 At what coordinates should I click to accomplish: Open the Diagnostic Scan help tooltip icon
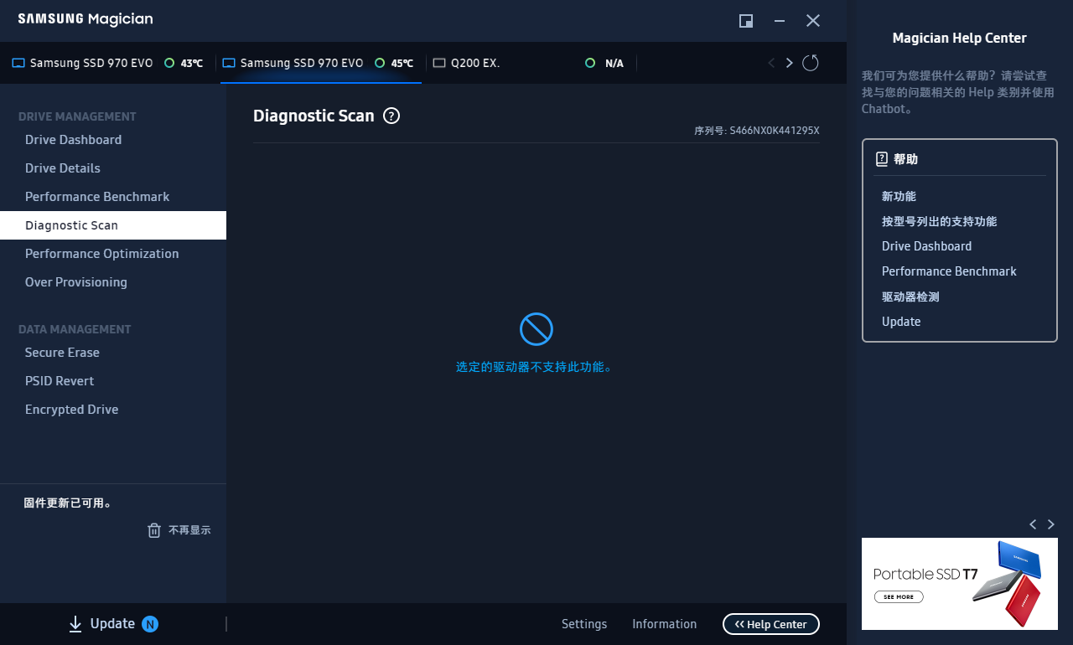[391, 116]
